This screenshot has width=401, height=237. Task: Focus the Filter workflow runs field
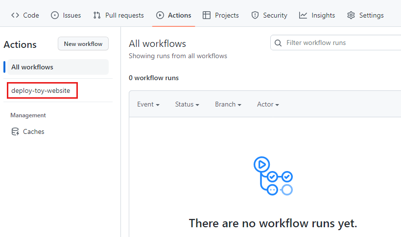335,43
